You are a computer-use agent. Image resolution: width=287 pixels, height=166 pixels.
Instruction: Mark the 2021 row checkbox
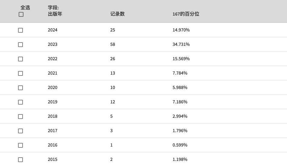click(20, 73)
